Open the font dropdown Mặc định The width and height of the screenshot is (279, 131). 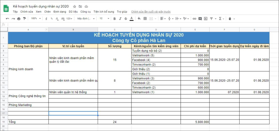(x=86, y=19)
